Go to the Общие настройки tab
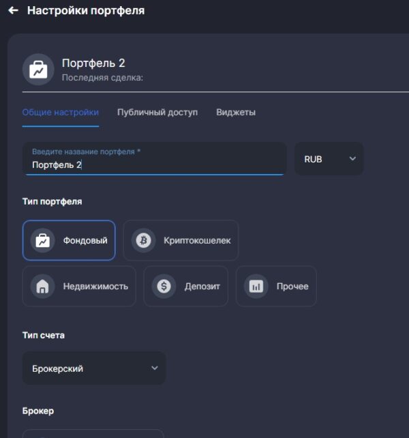 [x=60, y=113]
